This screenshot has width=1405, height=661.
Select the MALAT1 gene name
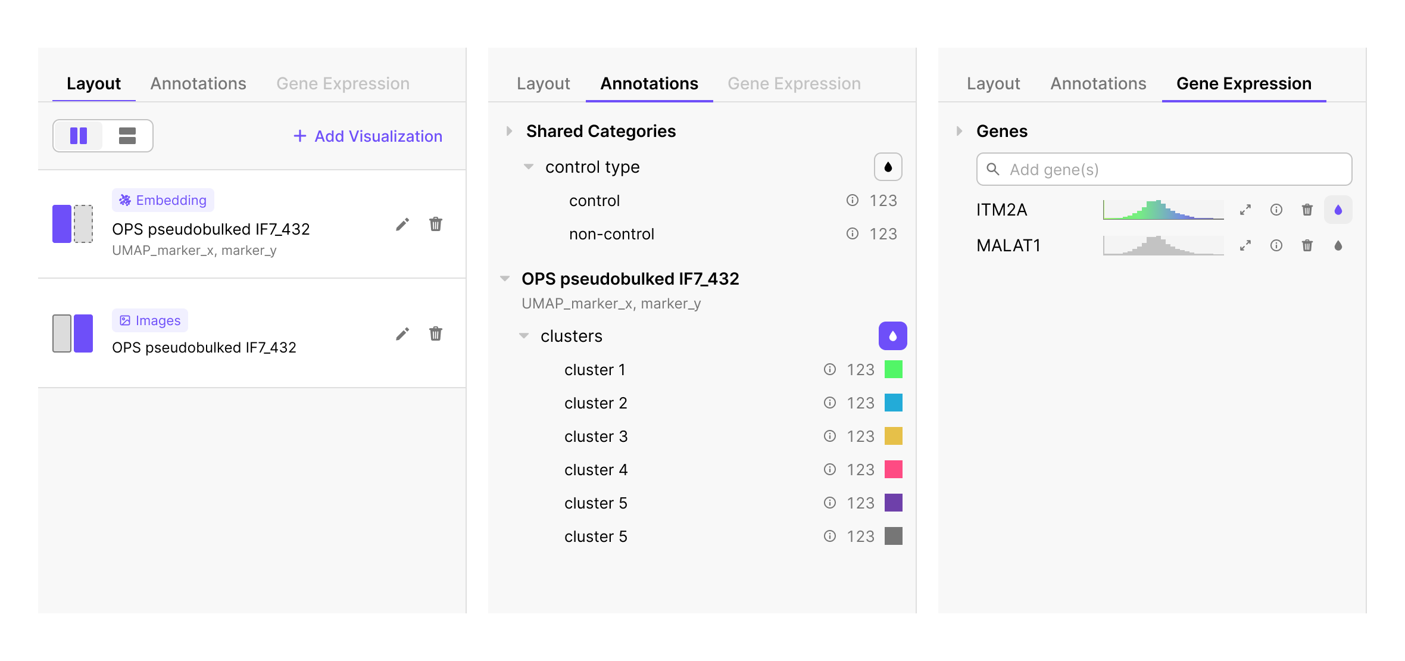coord(1009,246)
